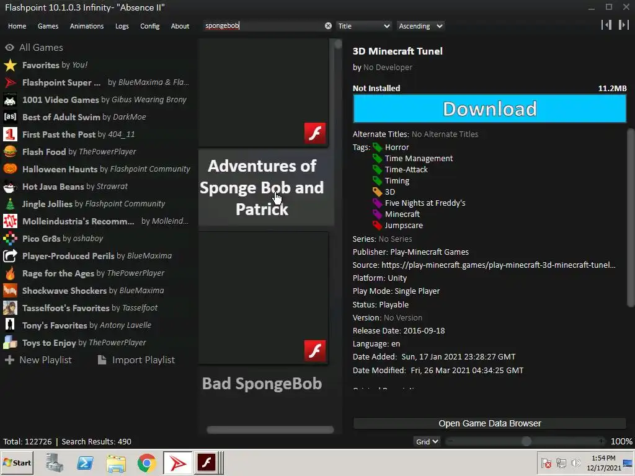
Task: Click the First Past the Post icon
Action: 10,134
